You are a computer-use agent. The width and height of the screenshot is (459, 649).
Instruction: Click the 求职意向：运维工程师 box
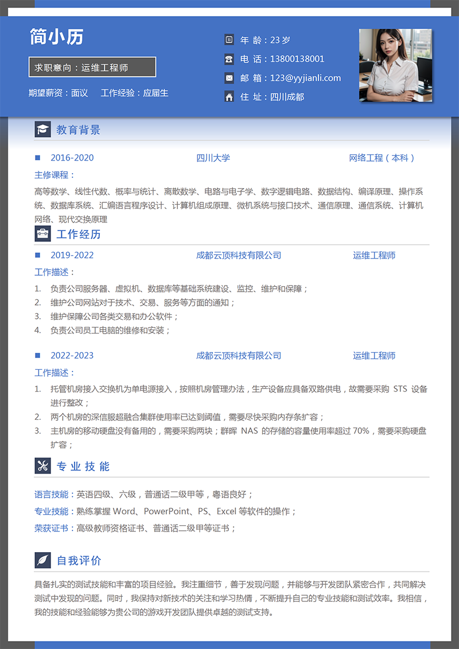click(x=92, y=67)
